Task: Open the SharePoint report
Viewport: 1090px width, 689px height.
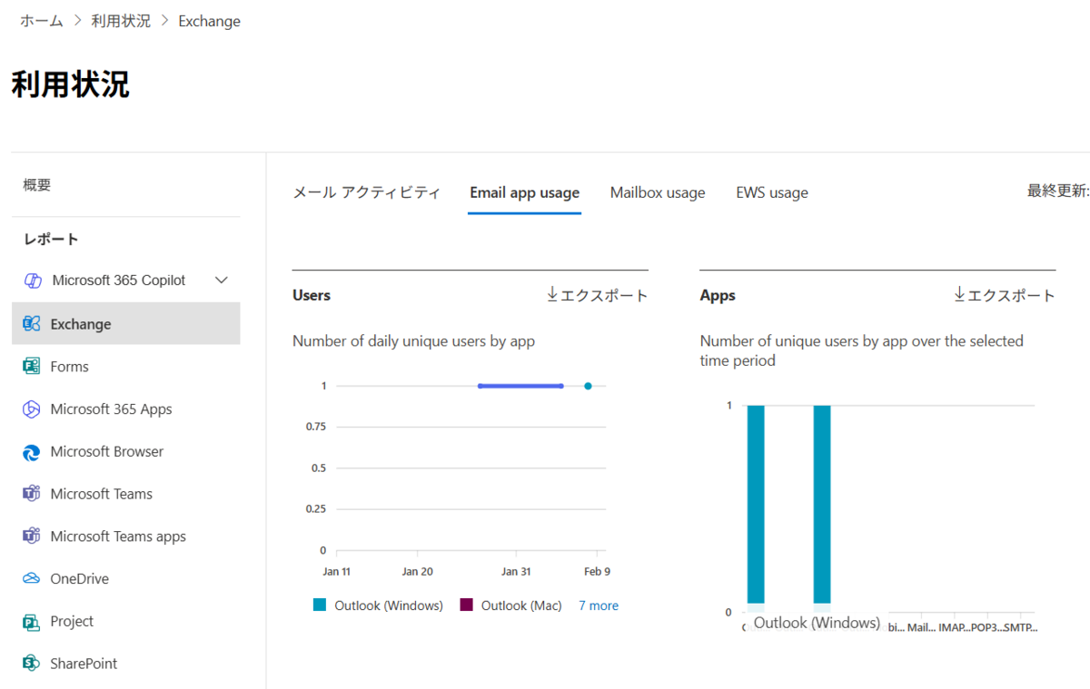Action: tap(84, 664)
